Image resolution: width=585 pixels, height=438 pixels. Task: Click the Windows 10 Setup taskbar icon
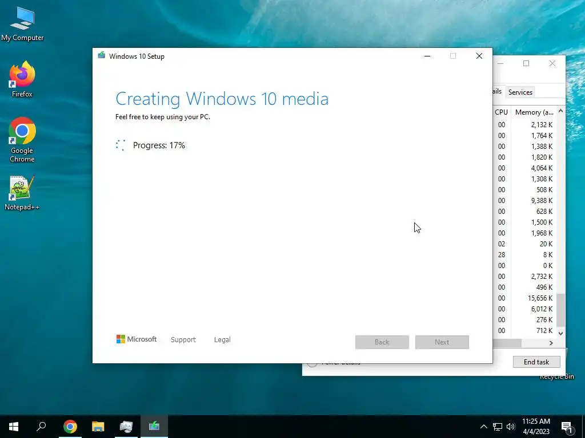154,427
